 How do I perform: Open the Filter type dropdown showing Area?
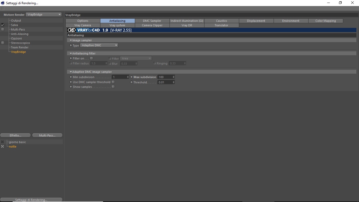click(x=136, y=58)
